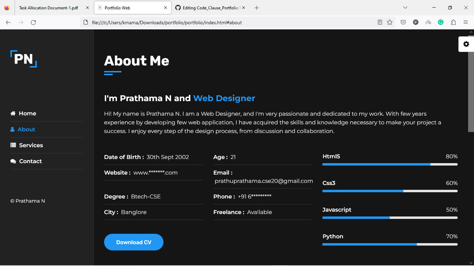Toggle reader view in the address bar
This screenshot has height=266, width=474.
[380, 23]
